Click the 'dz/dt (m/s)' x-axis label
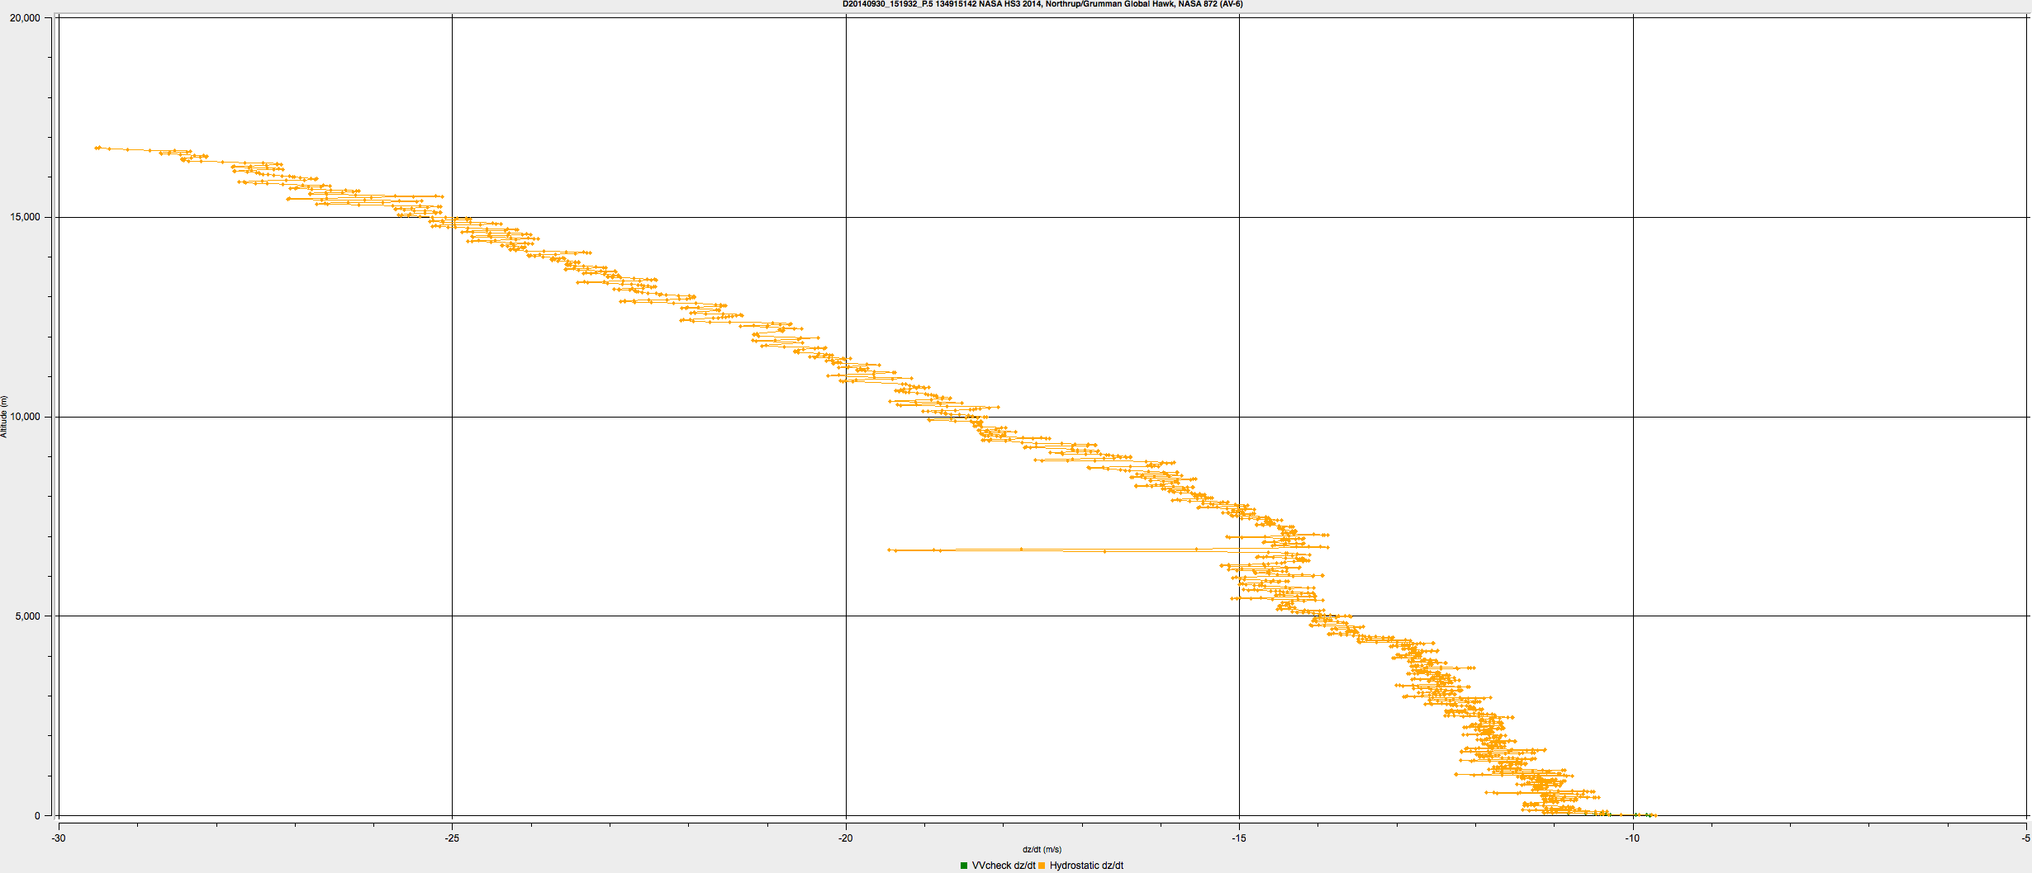2032x873 pixels. click(1042, 850)
